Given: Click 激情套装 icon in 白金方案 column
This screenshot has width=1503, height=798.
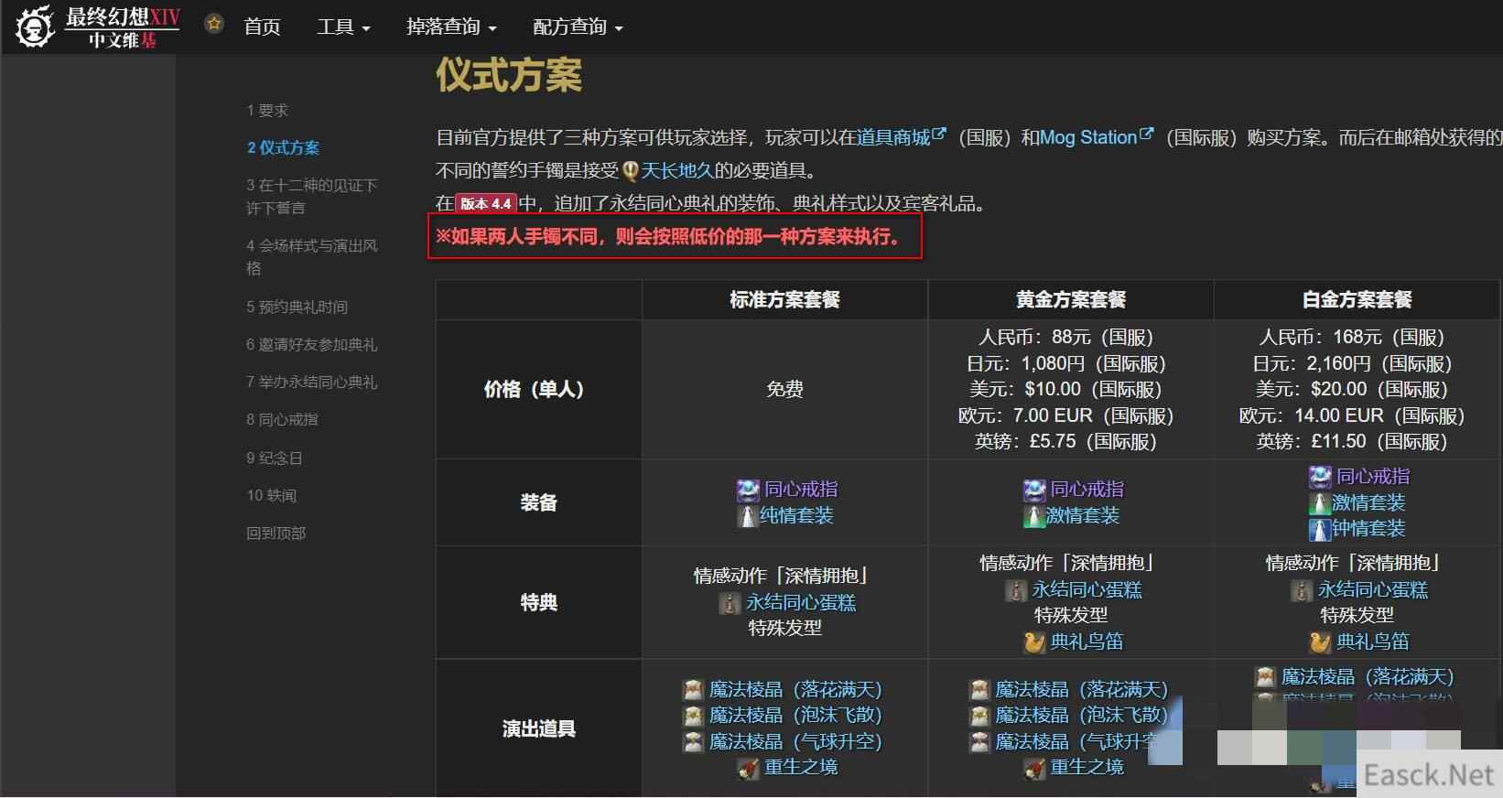Looking at the screenshot, I should click(x=1320, y=503).
